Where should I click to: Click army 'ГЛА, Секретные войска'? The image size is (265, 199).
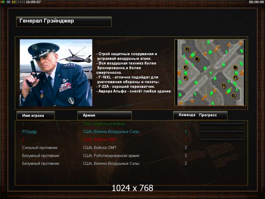(x=104, y=124)
